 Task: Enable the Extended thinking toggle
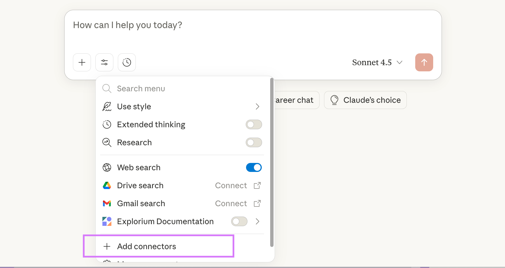pos(254,124)
